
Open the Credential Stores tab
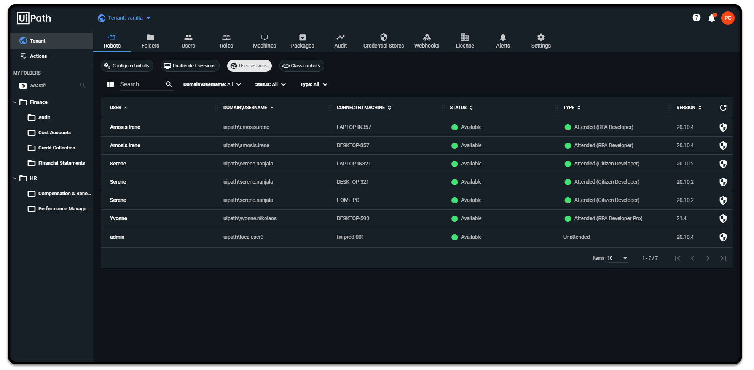(x=384, y=41)
